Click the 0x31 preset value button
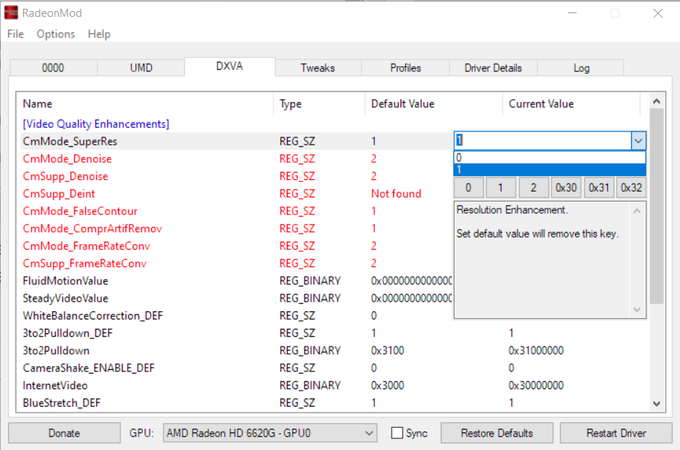The height and width of the screenshot is (450, 680). pyautogui.click(x=599, y=187)
